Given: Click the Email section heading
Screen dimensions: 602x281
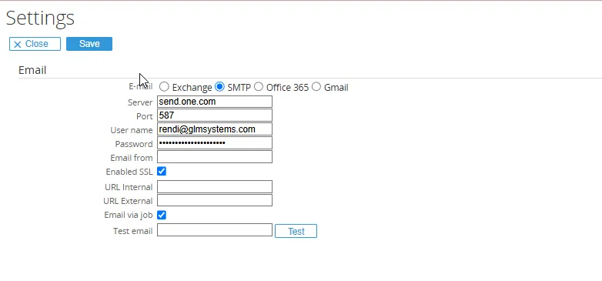Looking at the screenshot, I should click(x=32, y=70).
